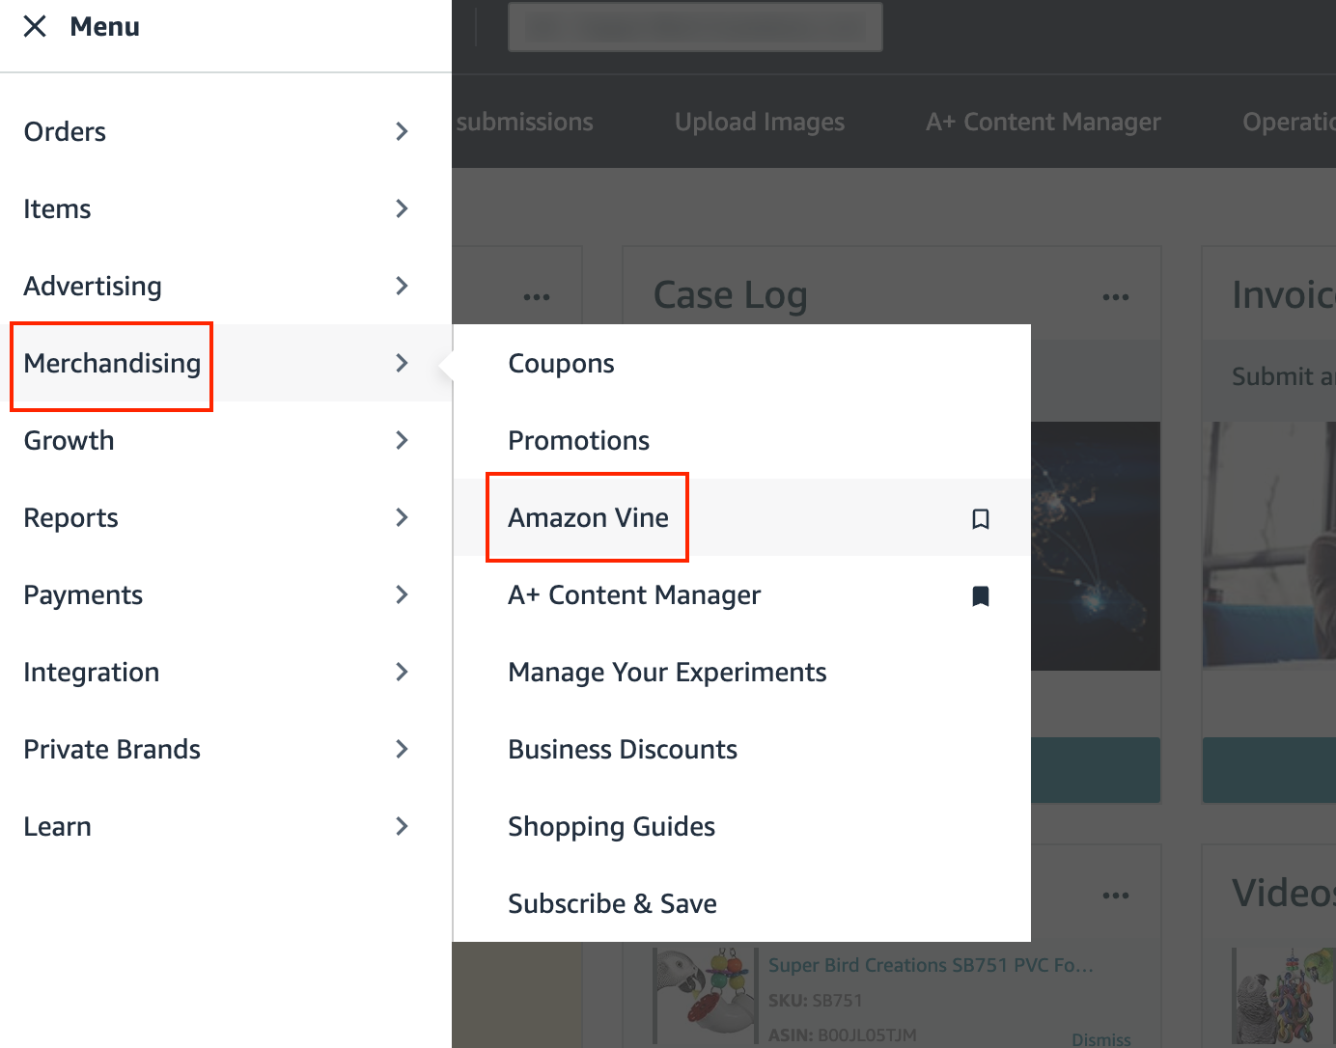Go to Manage Your Experiments
The image size is (1336, 1048).
[x=667, y=672]
